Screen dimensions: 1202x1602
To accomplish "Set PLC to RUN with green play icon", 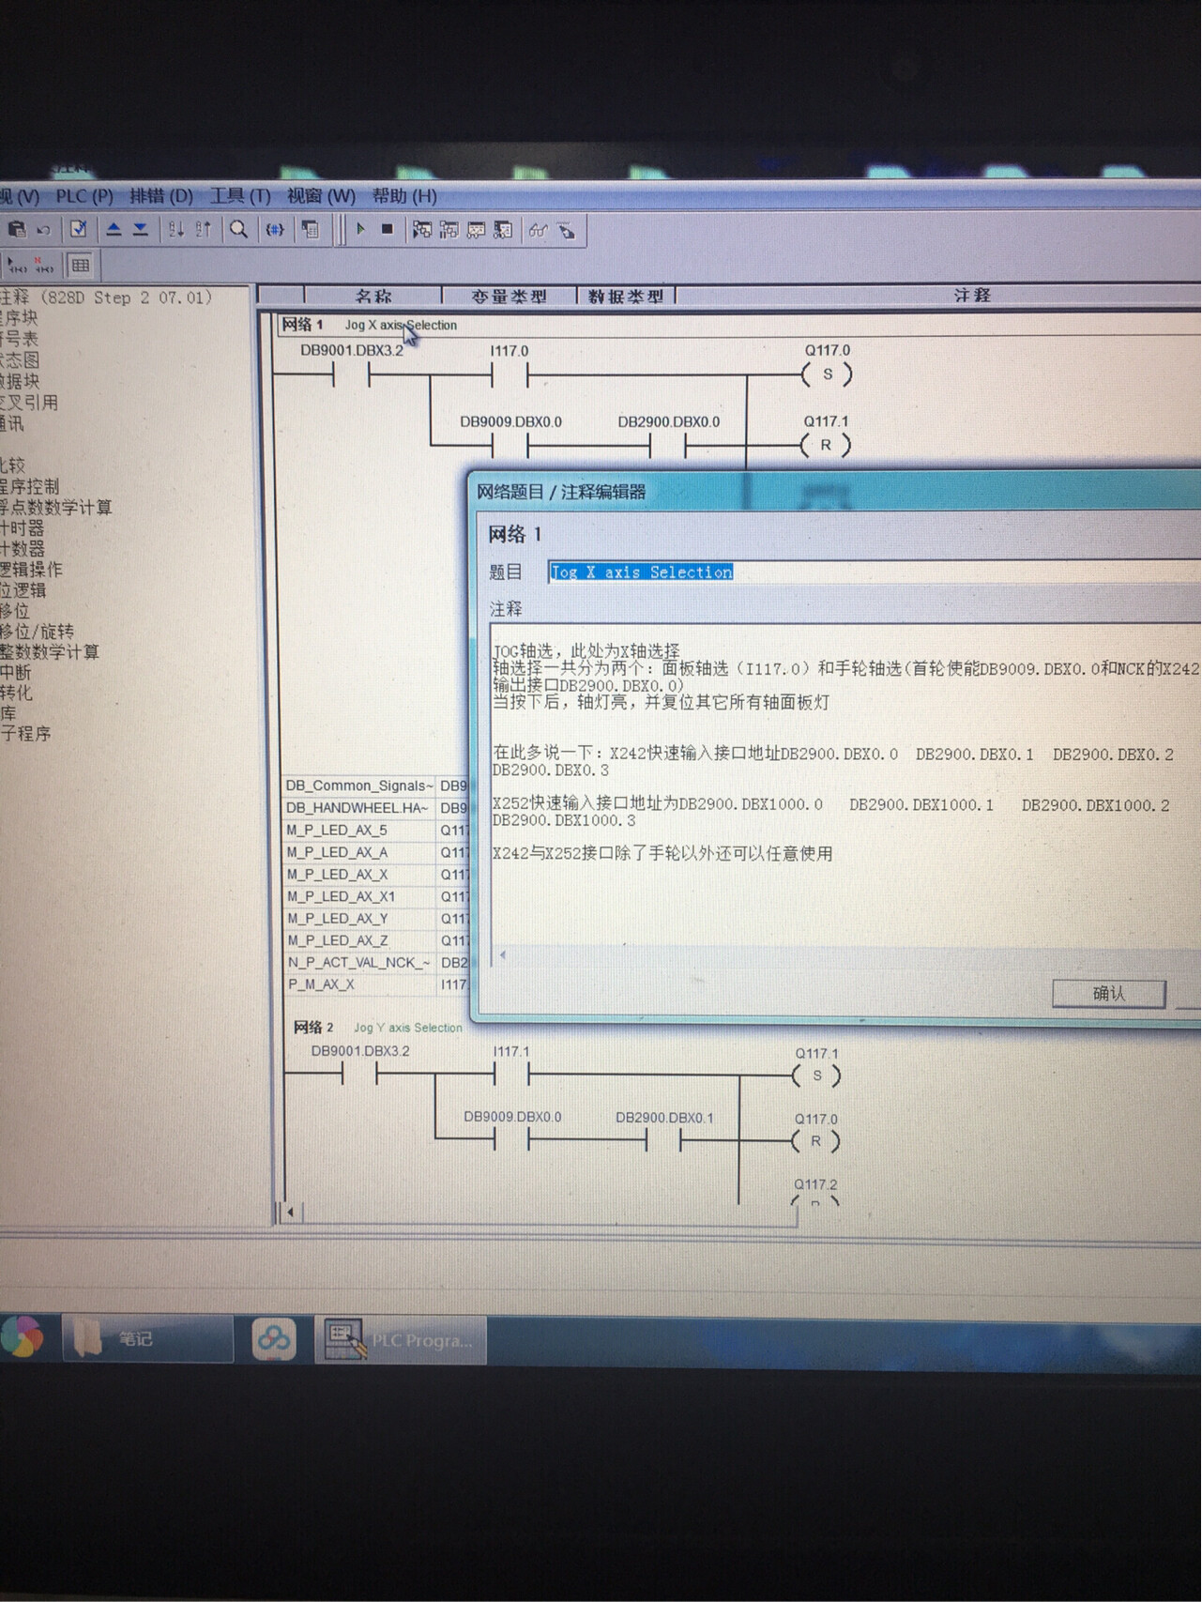I will 360,229.
